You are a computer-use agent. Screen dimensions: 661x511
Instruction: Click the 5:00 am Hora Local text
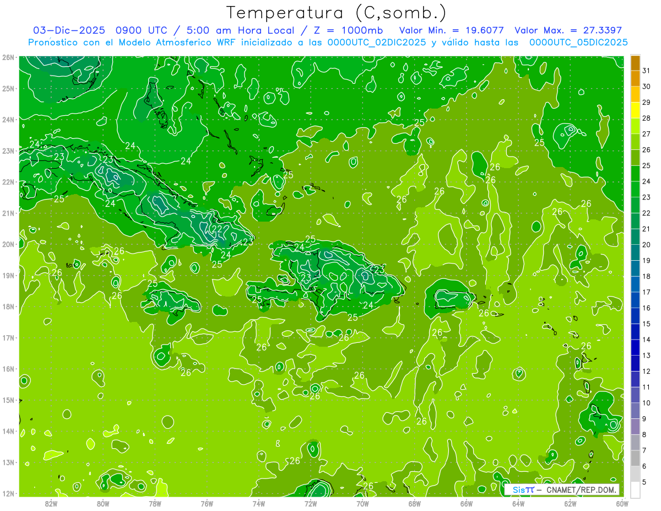pyautogui.click(x=239, y=30)
